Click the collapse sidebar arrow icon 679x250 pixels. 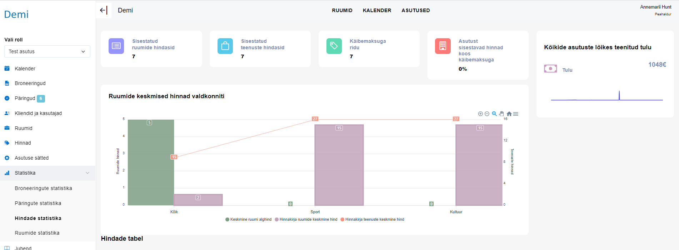pos(104,10)
